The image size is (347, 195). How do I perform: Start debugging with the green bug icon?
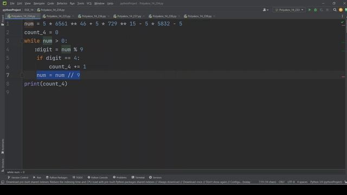click(x=316, y=10)
